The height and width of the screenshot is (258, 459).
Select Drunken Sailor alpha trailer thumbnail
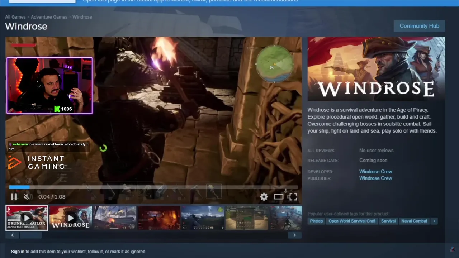coord(27,218)
